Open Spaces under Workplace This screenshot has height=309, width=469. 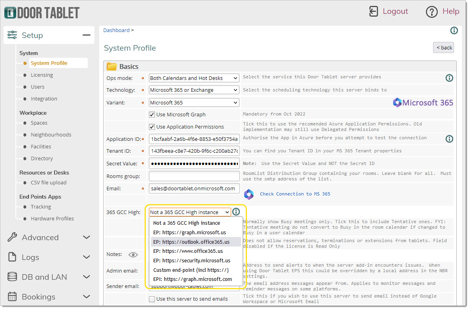[39, 123]
